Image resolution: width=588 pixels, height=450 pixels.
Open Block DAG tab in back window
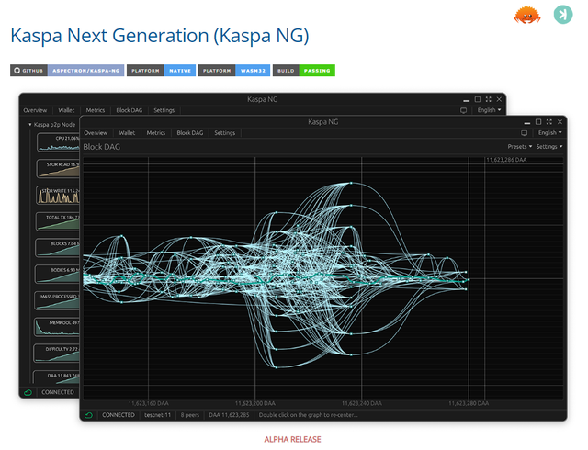(x=129, y=110)
